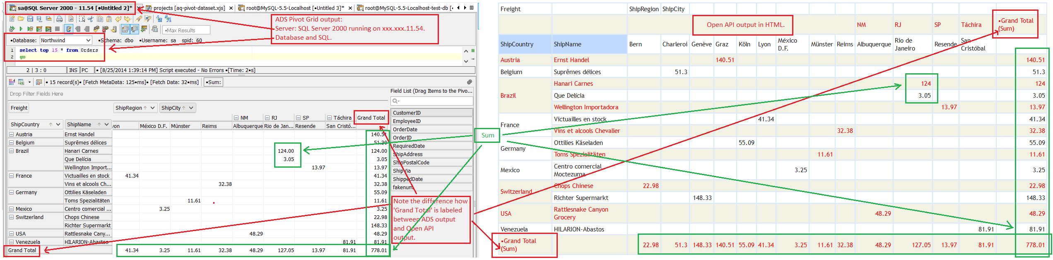Screen dimensions: 1053x260
Task: Click the Cut scissors icon
Action: click(91, 19)
